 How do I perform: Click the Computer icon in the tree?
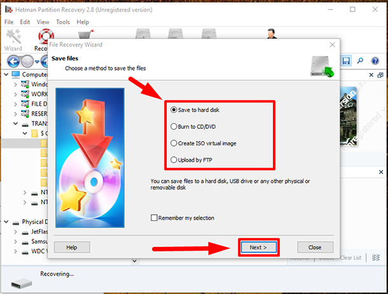pos(16,74)
